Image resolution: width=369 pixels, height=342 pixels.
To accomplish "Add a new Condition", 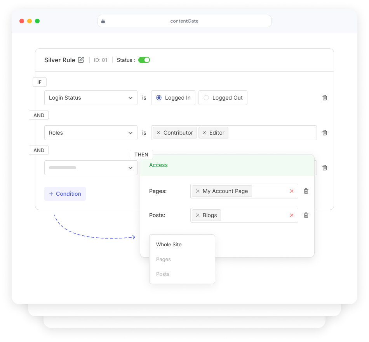I will [x=65, y=194].
